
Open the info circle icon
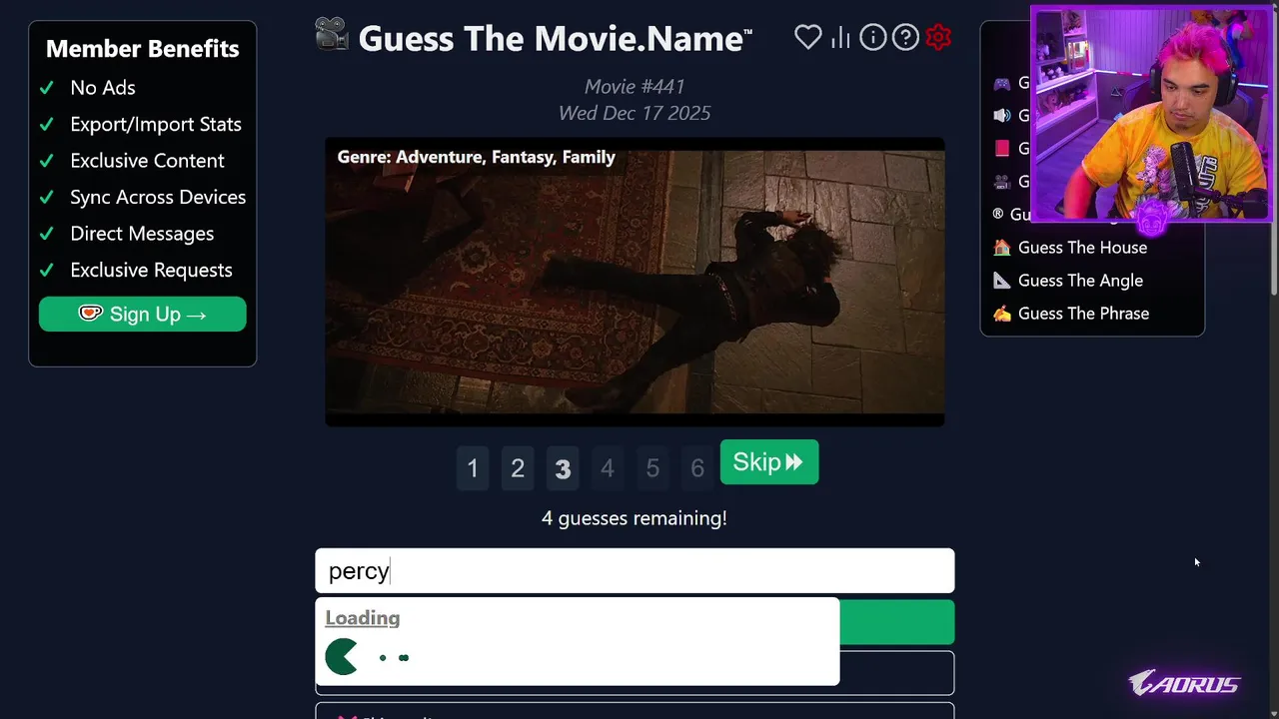pyautogui.click(x=873, y=37)
